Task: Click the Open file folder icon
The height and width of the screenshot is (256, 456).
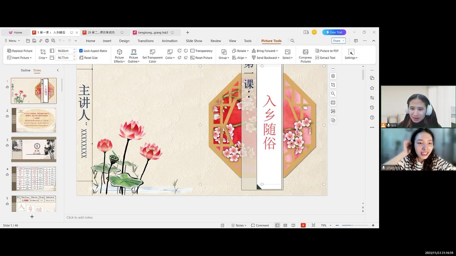Action: pyautogui.click(x=28, y=41)
